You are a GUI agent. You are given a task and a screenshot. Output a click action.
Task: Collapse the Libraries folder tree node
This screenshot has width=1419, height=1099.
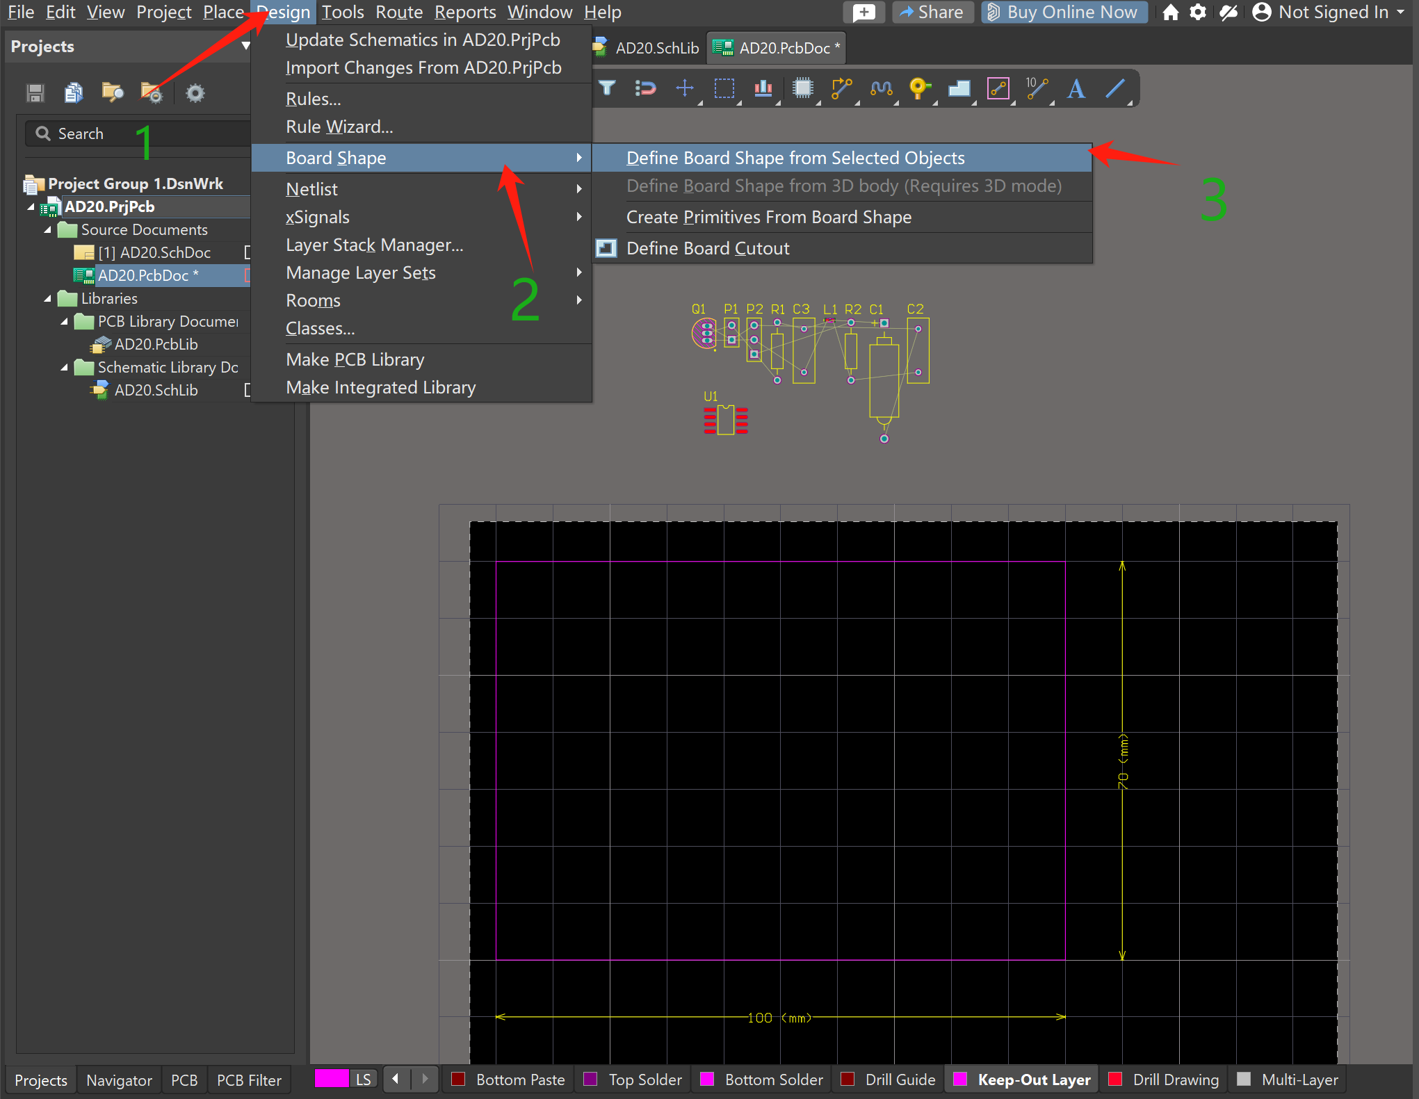click(47, 298)
